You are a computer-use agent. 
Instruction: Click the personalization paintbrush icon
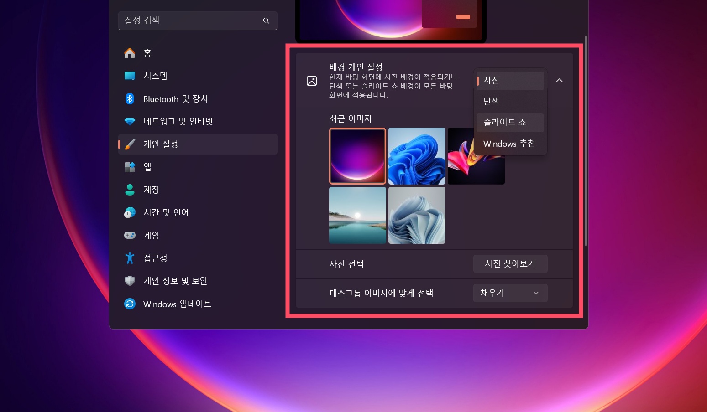(x=130, y=144)
